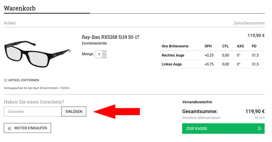Image resolution: width=272 pixels, height=142 pixels.
Task: Open the Menge quantity dropdown
Action: coord(100,54)
